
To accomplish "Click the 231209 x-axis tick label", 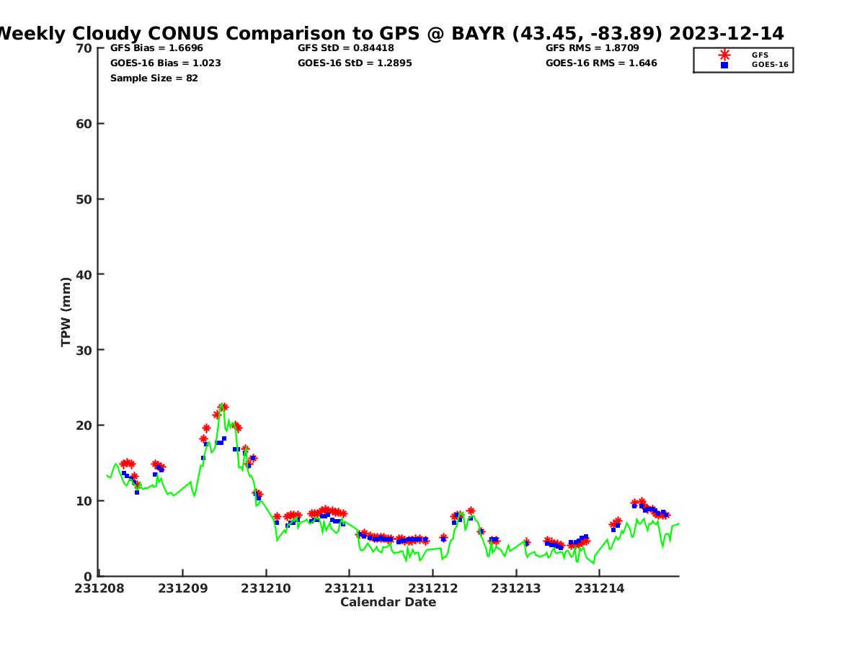I will [183, 589].
